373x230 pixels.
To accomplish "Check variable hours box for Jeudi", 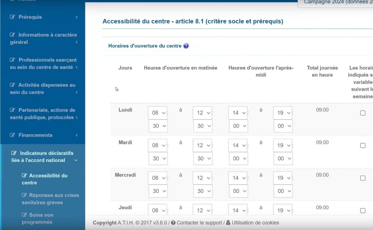I will pyautogui.click(x=363, y=210).
